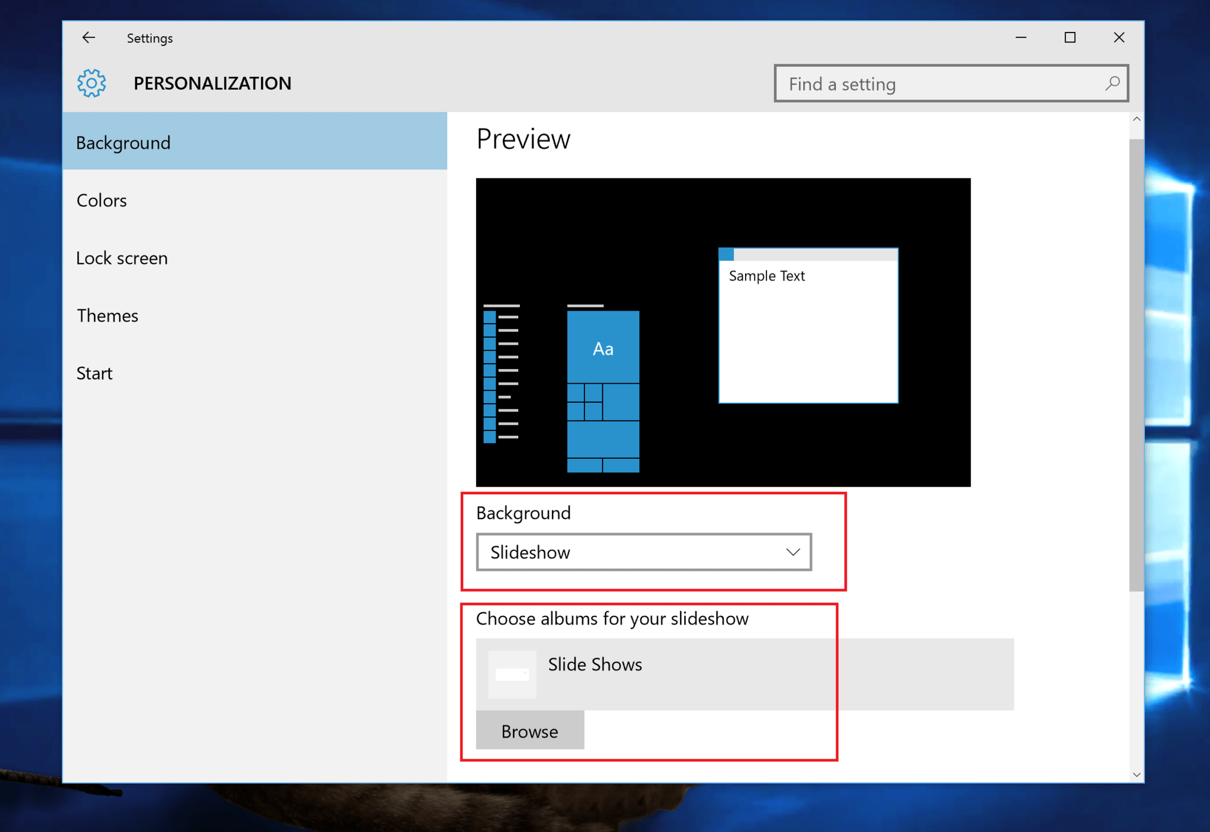Open Lock screen settings
The image size is (1210, 832).
(122, 258)
